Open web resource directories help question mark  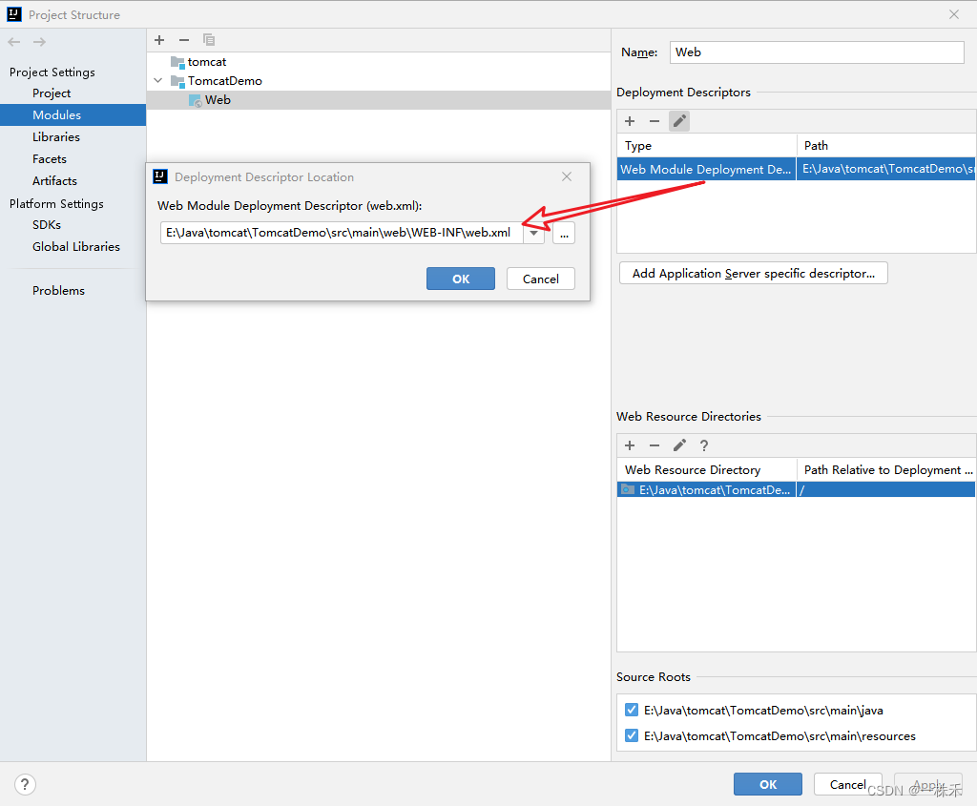(x=704, y=445)
